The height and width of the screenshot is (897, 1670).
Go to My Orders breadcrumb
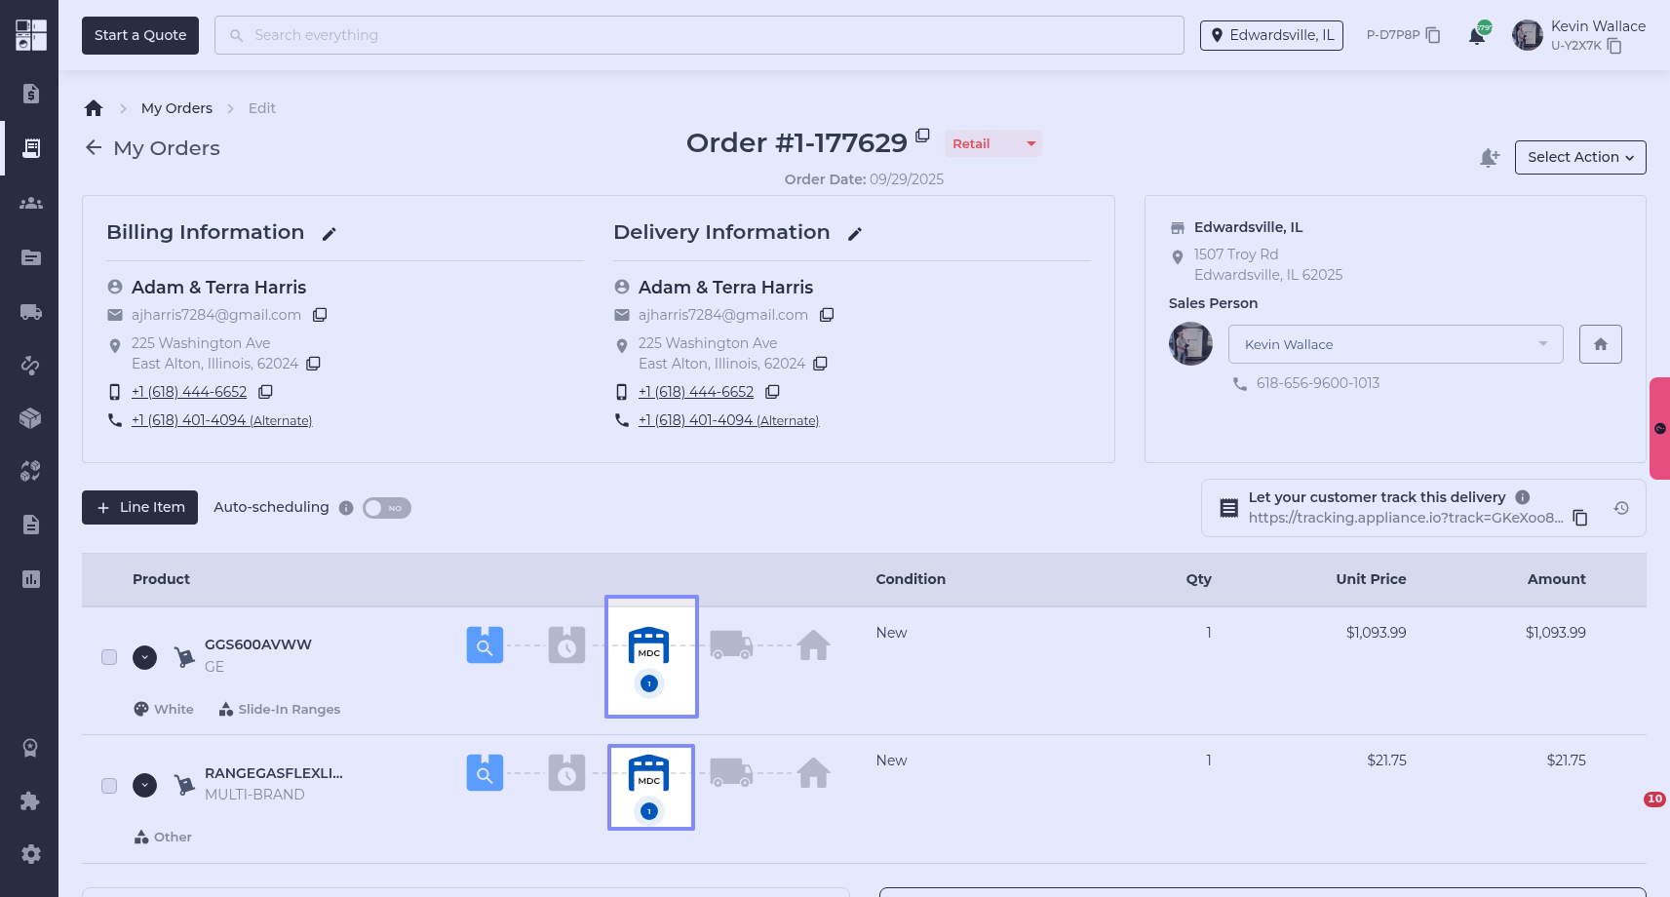pos(176,108)
